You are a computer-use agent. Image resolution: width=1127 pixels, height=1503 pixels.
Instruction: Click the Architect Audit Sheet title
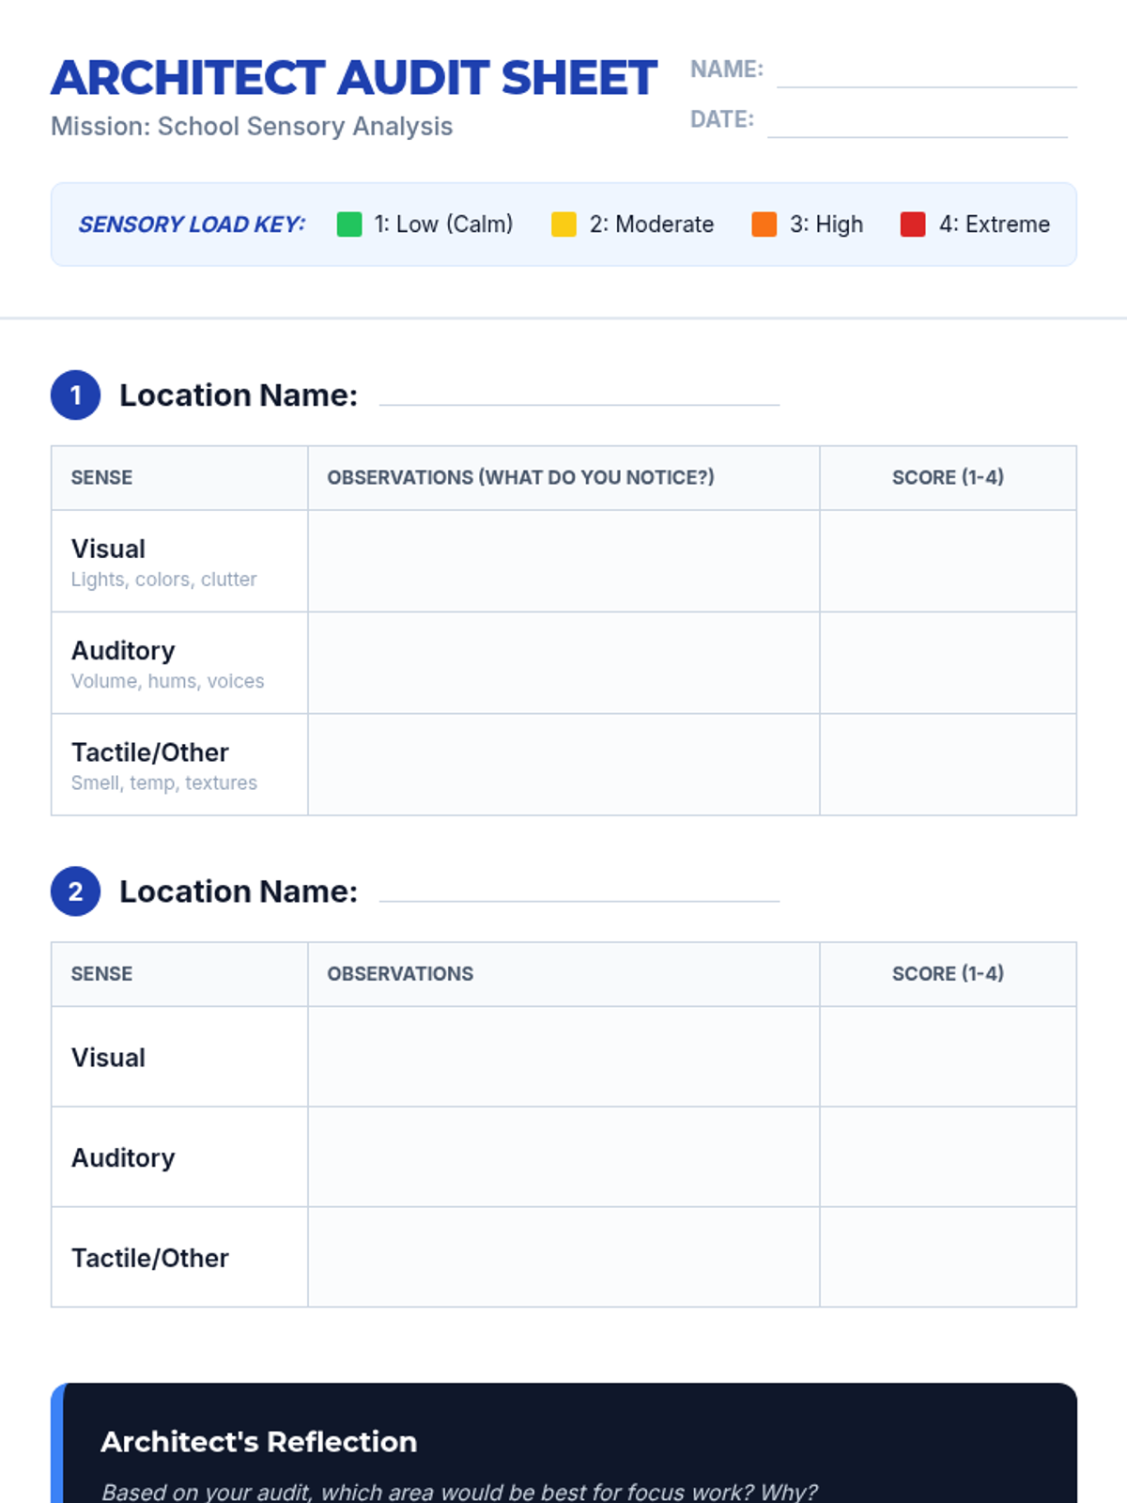354,78
